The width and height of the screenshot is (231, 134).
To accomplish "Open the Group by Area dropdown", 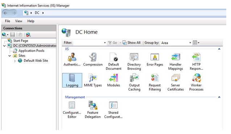I will coord(190,43).
